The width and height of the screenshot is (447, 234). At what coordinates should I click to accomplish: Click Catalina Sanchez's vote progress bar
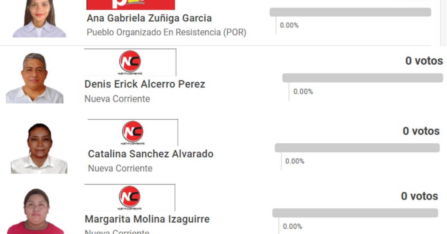(x=357, y=148)
